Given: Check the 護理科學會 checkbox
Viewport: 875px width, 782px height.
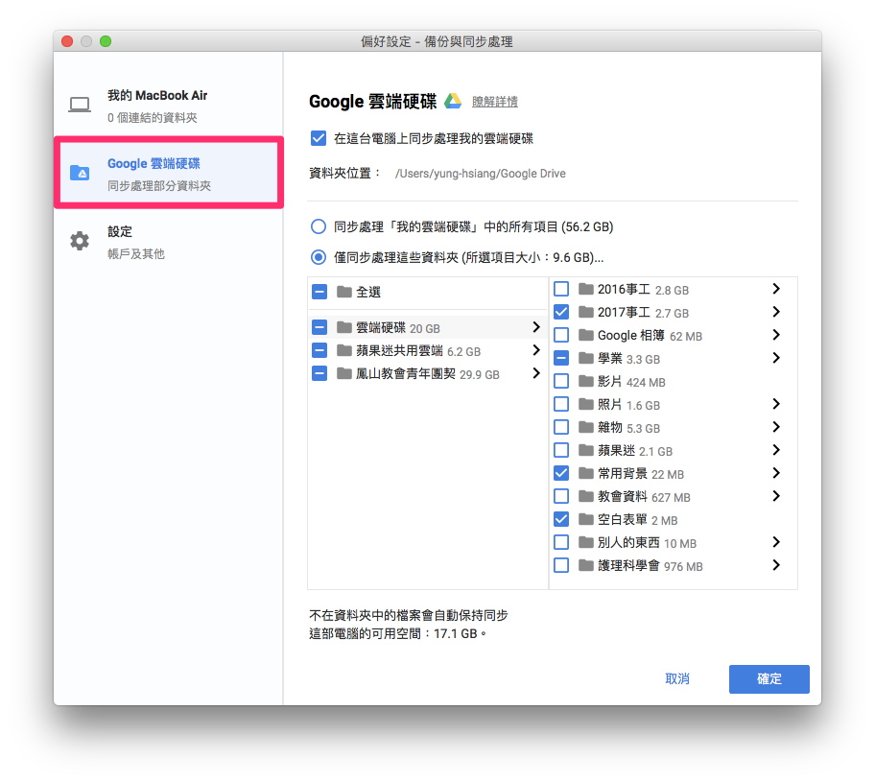Looking at the screenshot, I should pos(561,565).
